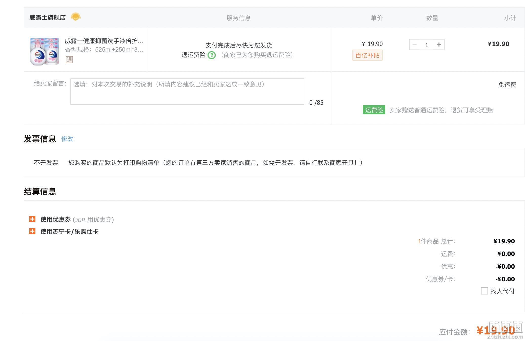The width and height of the screenshot is (525, 341).
Task: Click the 退 return badge under product
Action: pos(69,60)
